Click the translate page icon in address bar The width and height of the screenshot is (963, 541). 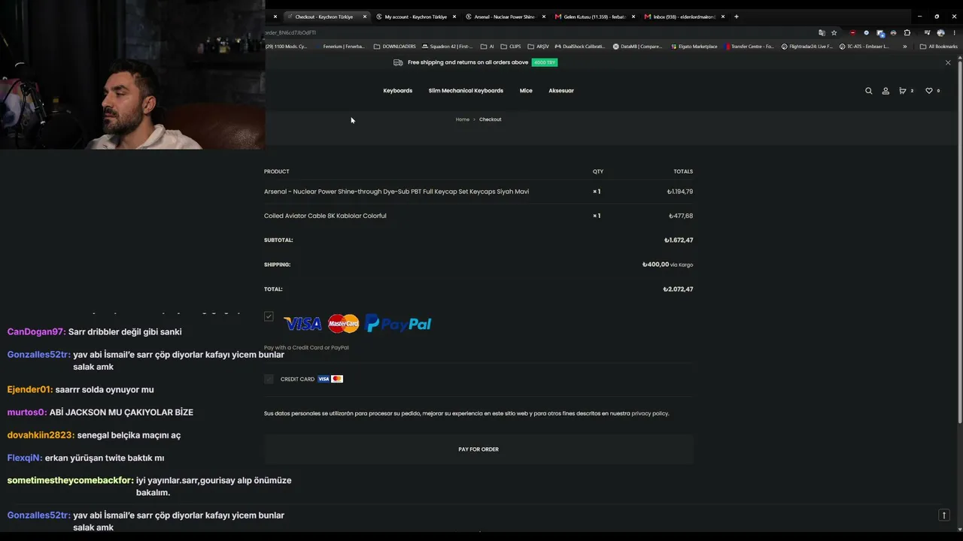tap(822, 33)
